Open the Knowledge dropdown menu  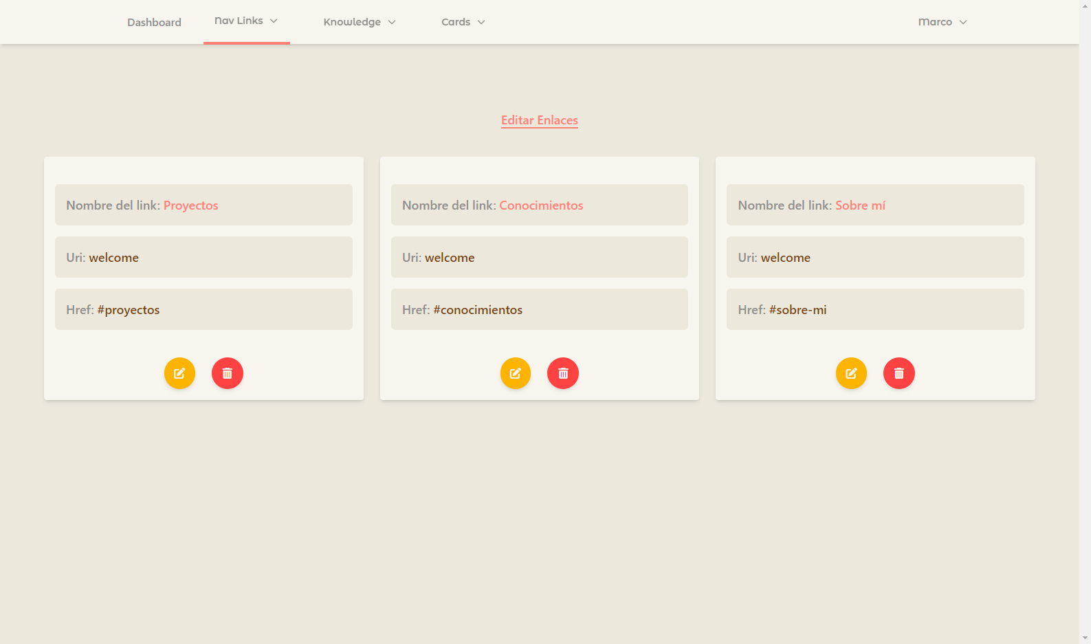click(360, 22)
